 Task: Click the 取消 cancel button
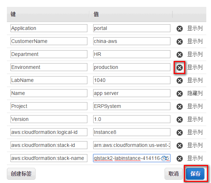coord(173,174)
